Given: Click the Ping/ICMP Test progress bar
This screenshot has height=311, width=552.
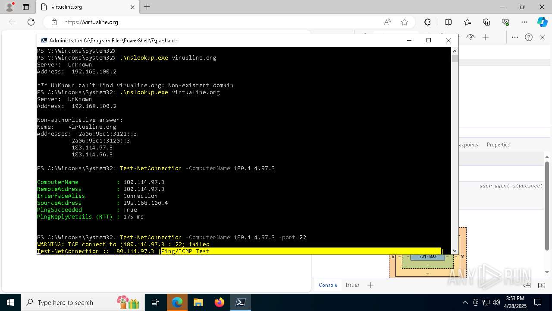Looking at the screenshot, I should pyautogui.click(x=301, y=251).
